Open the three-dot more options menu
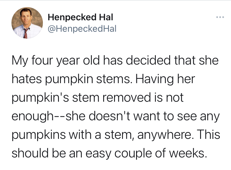 (x=219, y=17)
